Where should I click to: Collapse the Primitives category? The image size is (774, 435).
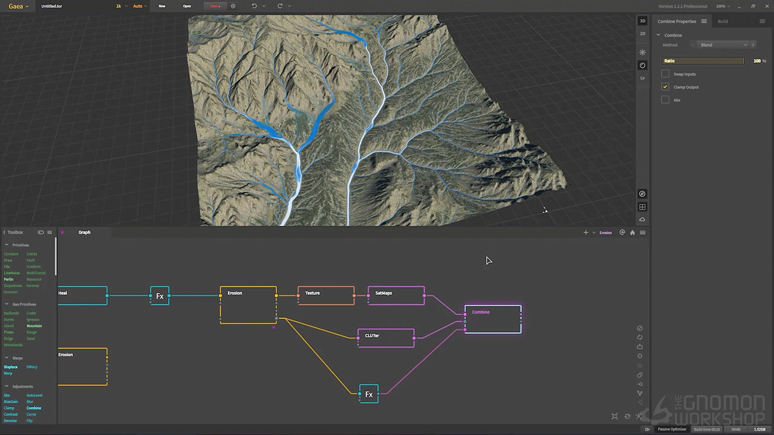click(x=7, y=245)
